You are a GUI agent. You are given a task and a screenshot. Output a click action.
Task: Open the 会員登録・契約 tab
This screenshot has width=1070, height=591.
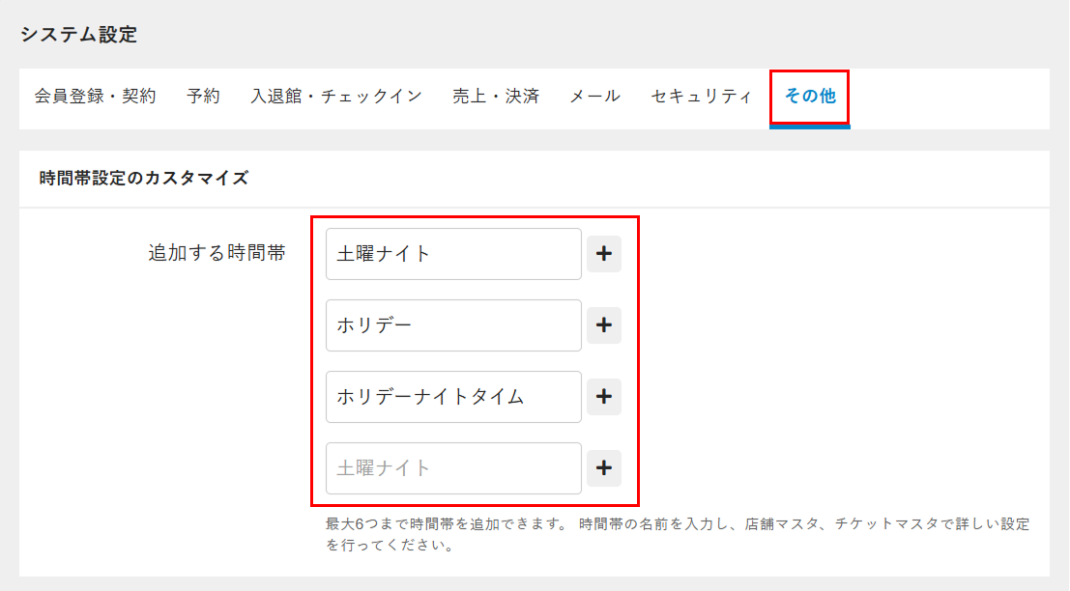95,97
